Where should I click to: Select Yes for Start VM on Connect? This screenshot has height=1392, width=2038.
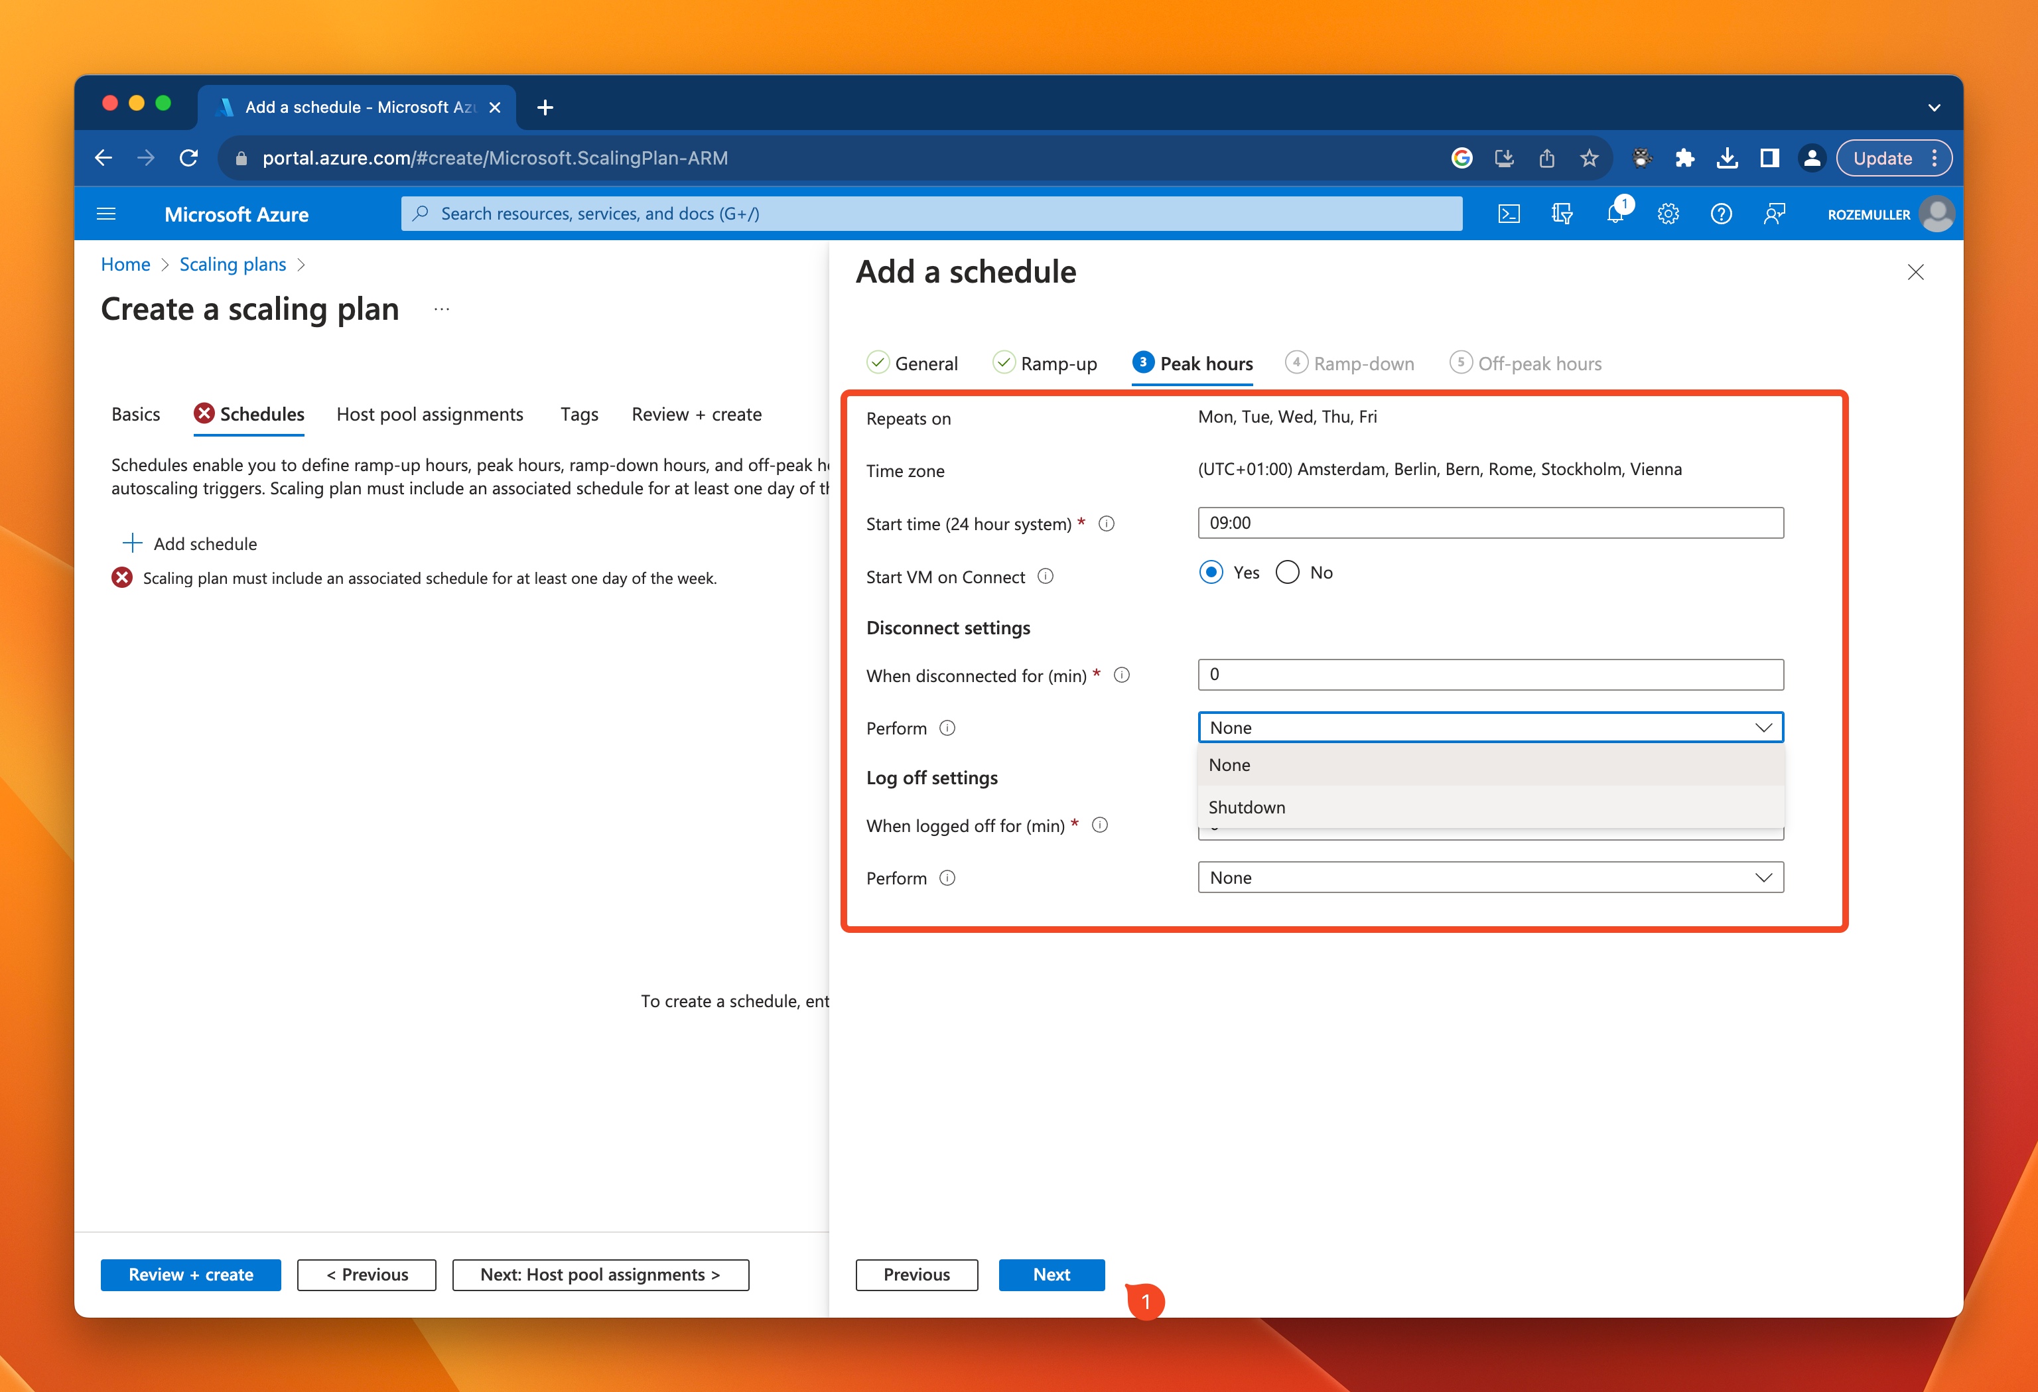click(x=1211, y=573)
